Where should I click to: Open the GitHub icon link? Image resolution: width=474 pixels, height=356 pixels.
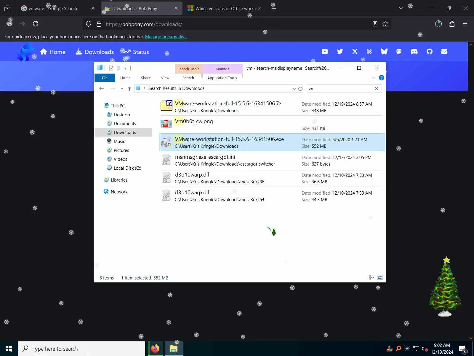[429, 52]
